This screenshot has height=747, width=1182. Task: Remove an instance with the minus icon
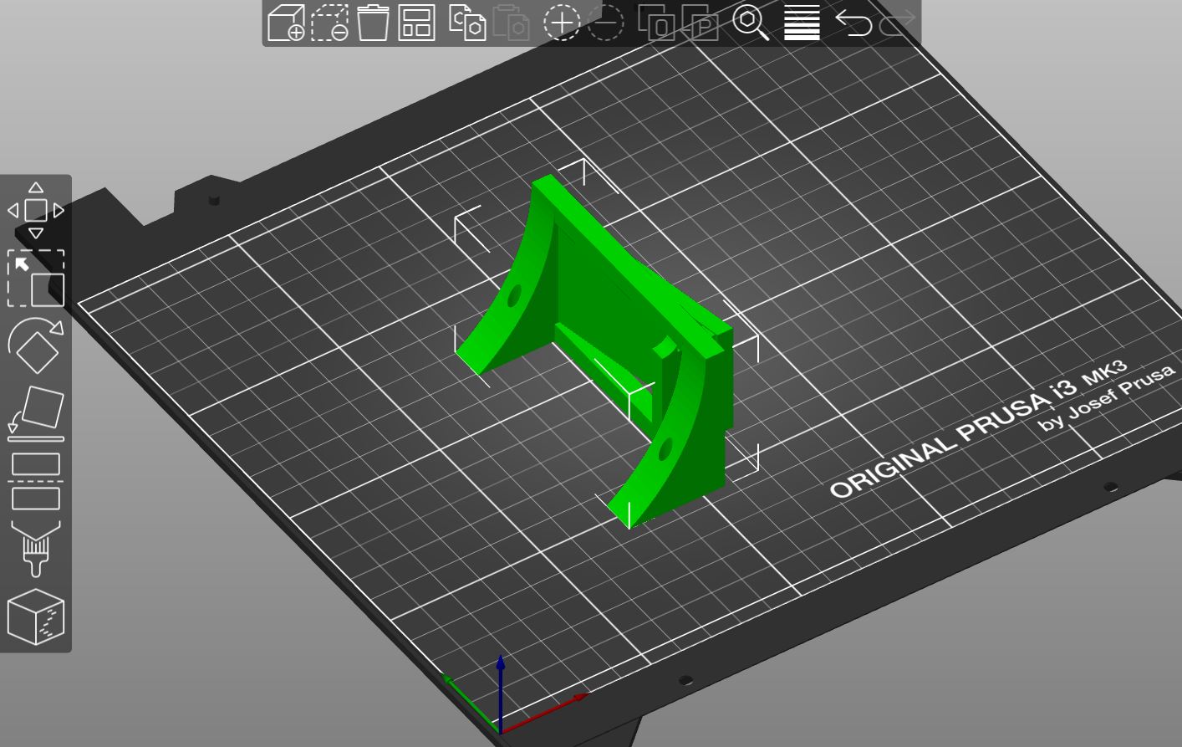coord(605,23)
